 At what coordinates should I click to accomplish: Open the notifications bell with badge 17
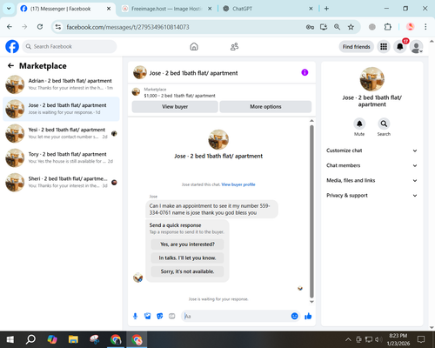pyautogui.click(x=400, y=47)
